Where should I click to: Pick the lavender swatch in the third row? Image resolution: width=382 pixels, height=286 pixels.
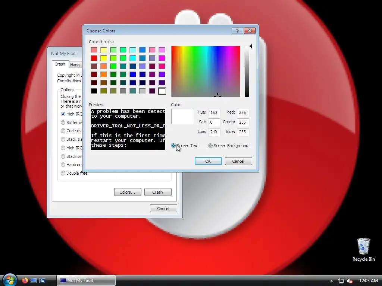(x=143, y=66)
